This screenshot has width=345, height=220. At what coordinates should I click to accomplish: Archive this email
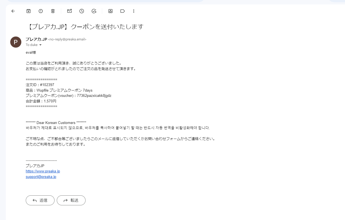tap(28, 11)
